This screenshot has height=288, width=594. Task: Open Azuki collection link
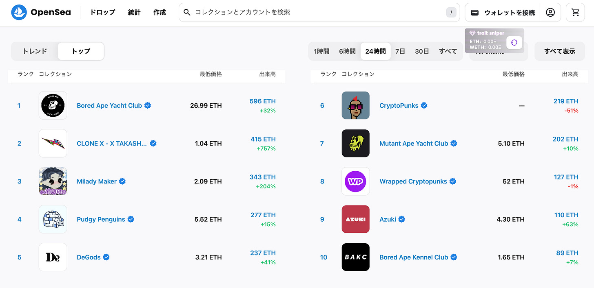pyautogui.click(x=388, y=219)
